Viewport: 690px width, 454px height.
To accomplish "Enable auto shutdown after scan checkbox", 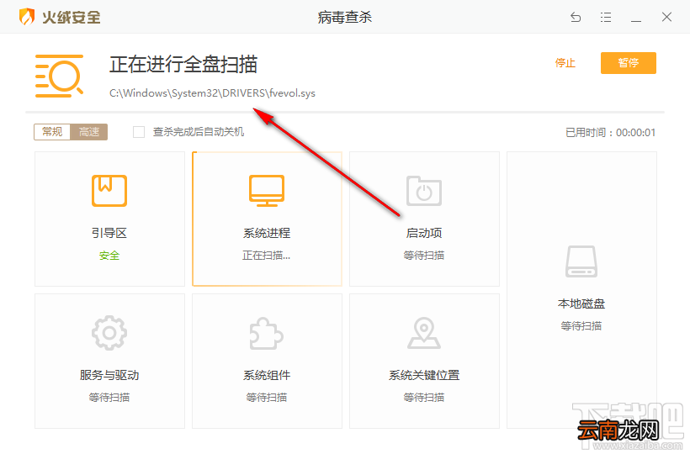I will tap(139, 132).
